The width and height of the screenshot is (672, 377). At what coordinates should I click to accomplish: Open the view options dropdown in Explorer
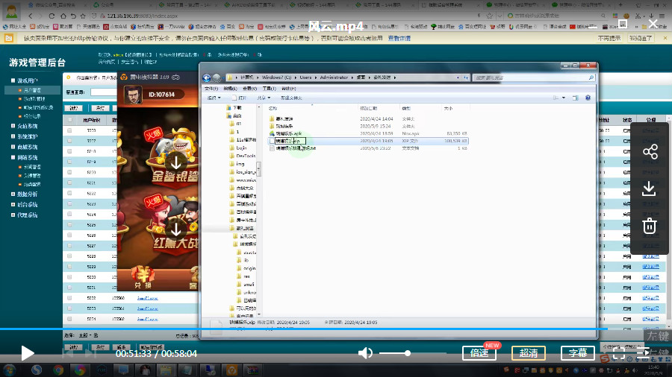point(564,98)
